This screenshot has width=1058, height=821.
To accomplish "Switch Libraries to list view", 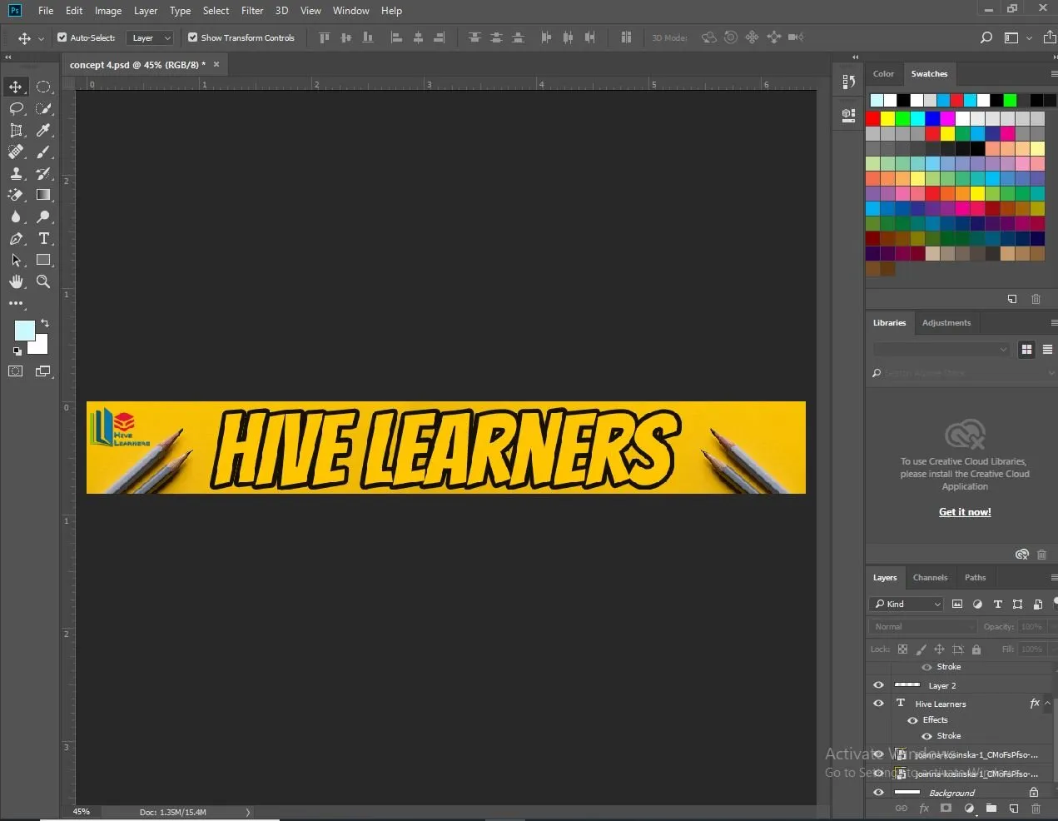I will coord(1048,350).
